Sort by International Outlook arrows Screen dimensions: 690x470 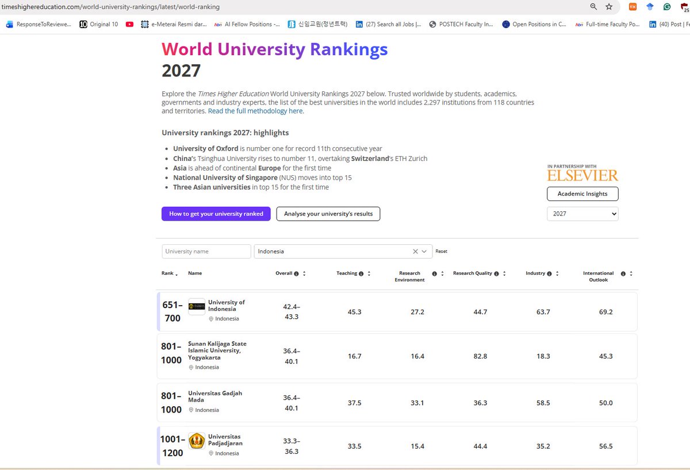[631, 274]
